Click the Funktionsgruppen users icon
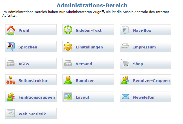The height and width of the screenshot is (124, 183). pyautogui.click(x=11, y=97)
